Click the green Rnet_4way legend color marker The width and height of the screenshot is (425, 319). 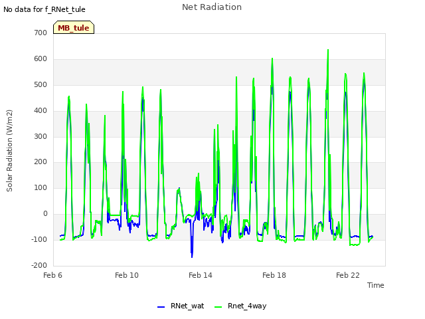point(218,307)
